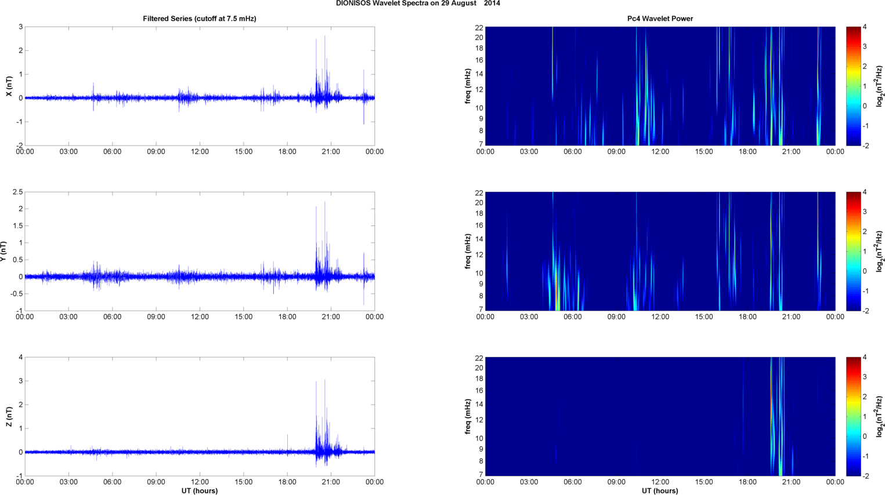Click the '14' frequency tick on the middle spectrogram
The image size is (885, 495).
(x=479, y=239)
